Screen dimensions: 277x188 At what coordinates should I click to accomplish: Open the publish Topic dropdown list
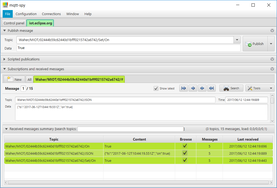(237, 40)
